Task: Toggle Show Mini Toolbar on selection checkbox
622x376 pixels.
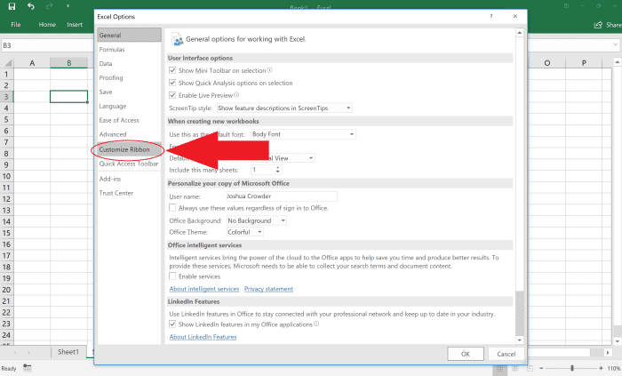Action: (x=172, y=70)
